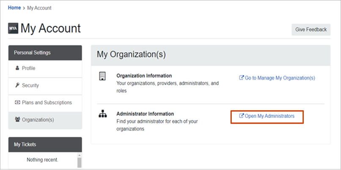Open the Profile settings section
This screenshot has width=341, height=170.
click(45, 69)
